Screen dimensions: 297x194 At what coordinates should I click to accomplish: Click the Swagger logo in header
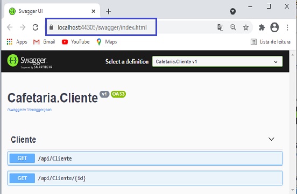coord(30,61)
